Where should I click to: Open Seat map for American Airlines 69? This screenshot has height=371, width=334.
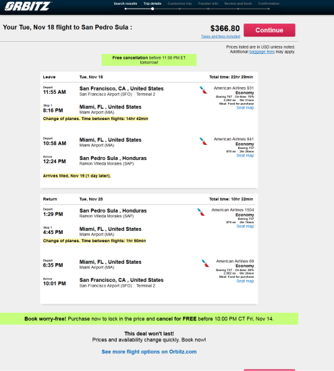click(x=245, y=281)
